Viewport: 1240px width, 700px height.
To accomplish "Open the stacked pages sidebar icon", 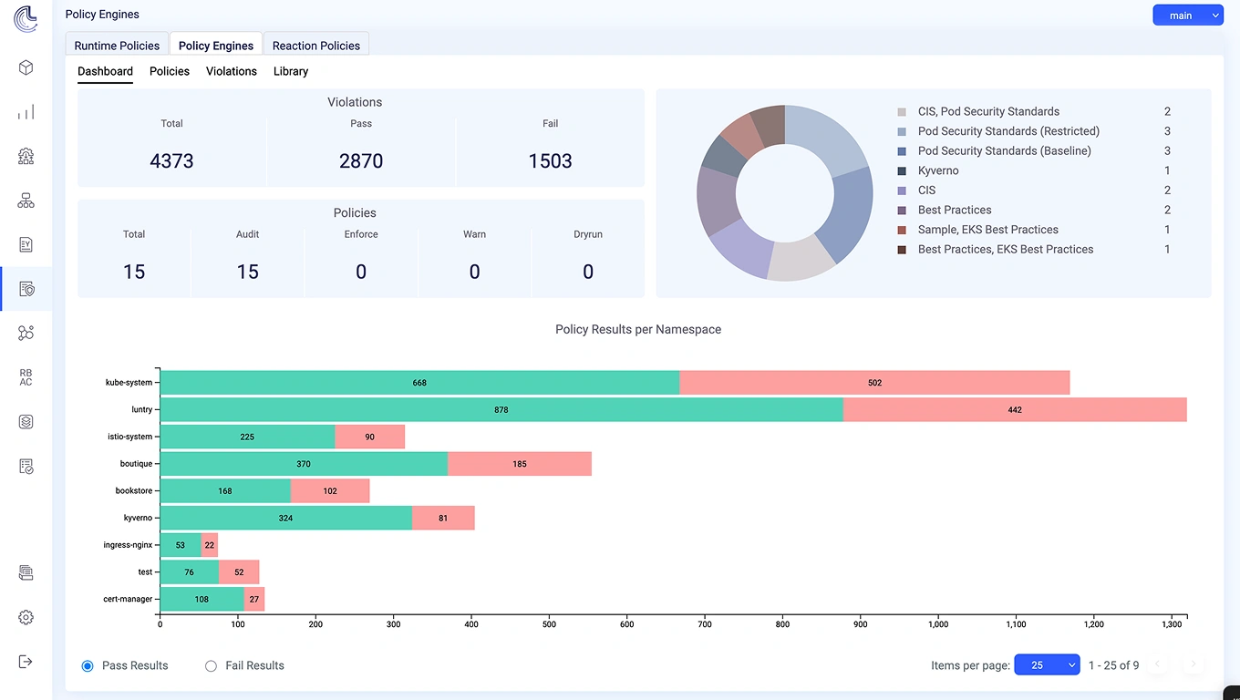I will [26, 572].
